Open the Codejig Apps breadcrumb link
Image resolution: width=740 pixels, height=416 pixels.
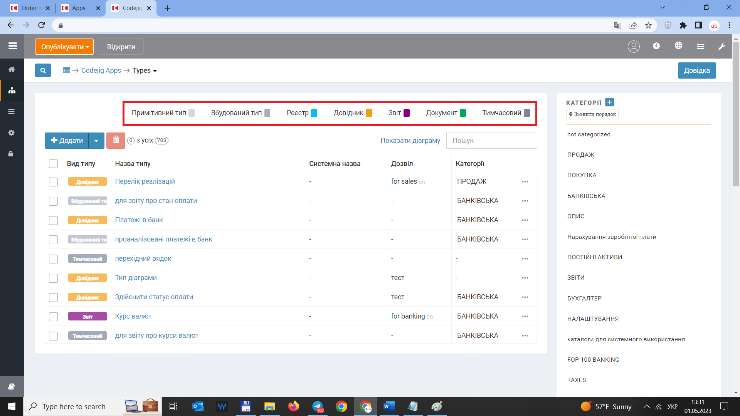[101, 70]
